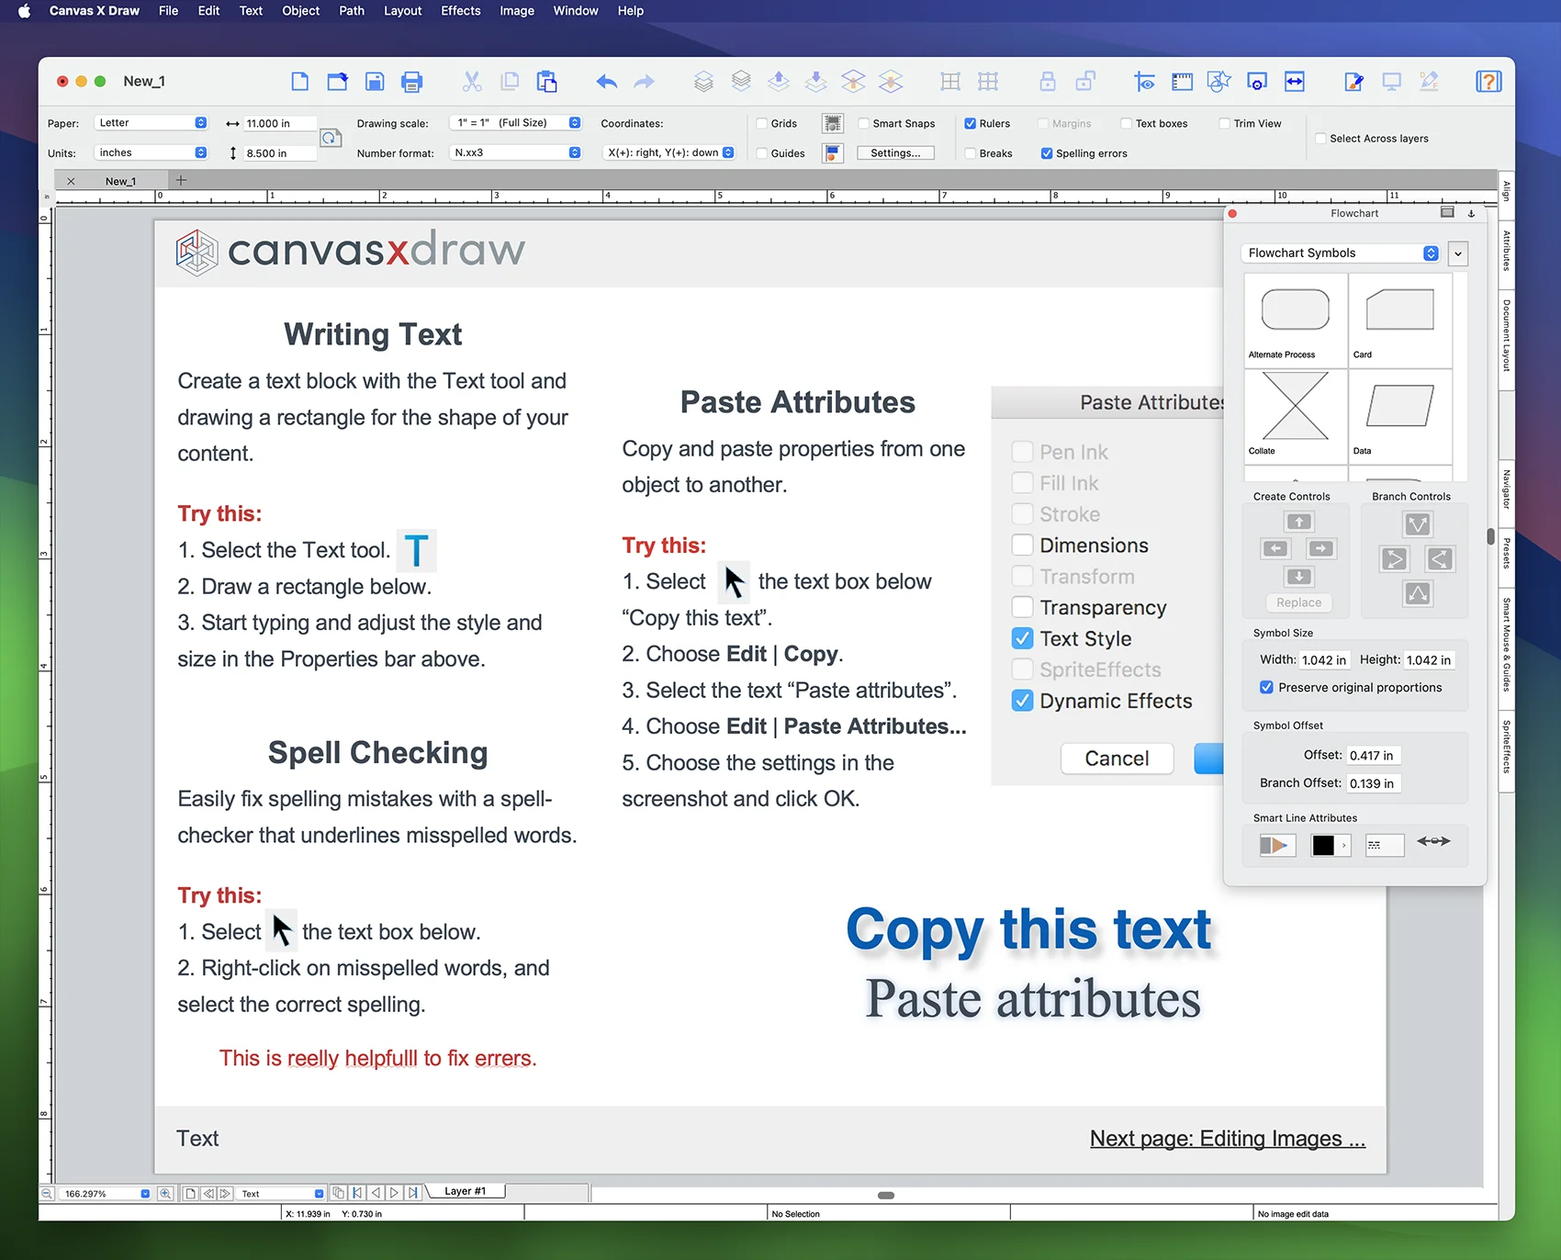
Task: Open the Attributes side panel tab
Action: [1507, 251]
